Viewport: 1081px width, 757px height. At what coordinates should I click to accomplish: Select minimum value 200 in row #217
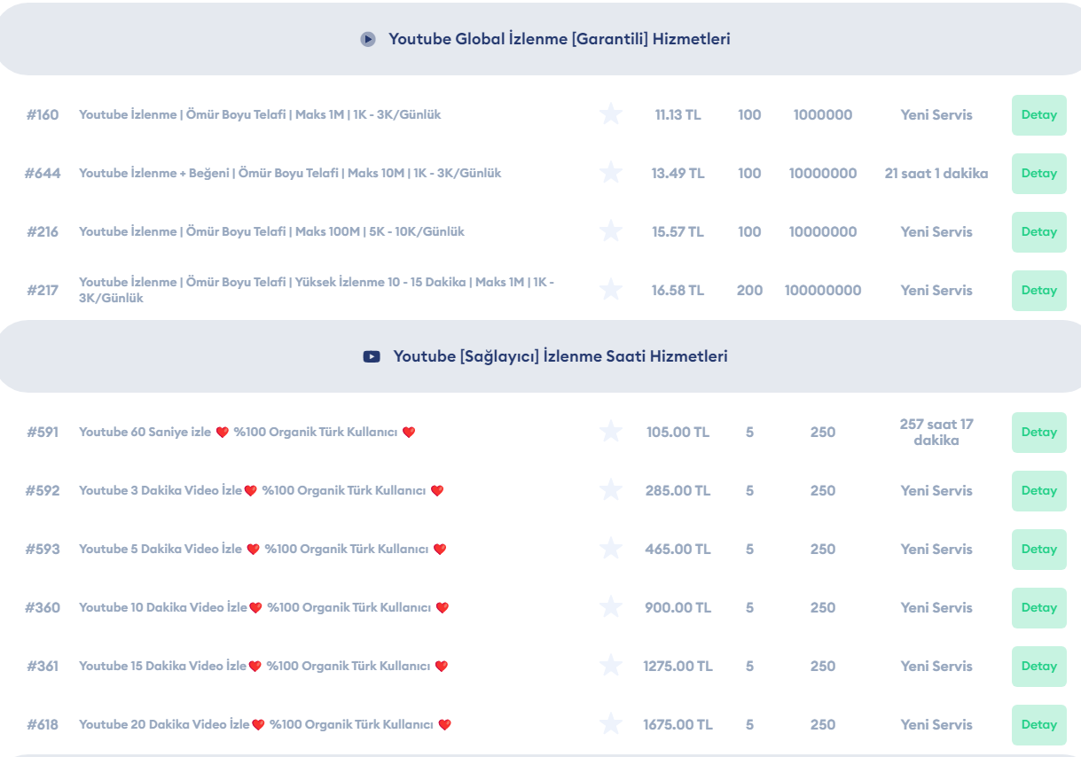tap(749, 290)
